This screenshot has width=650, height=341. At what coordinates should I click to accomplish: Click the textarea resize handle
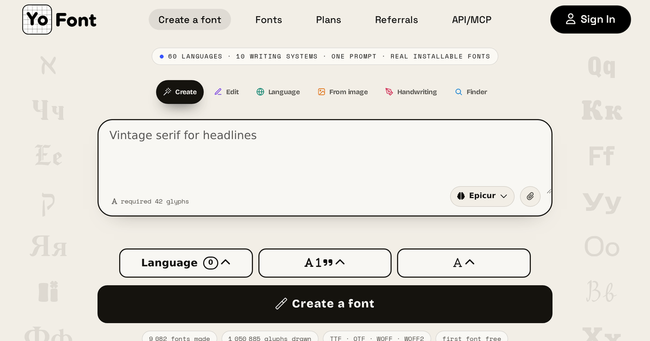tap(549, 191)
